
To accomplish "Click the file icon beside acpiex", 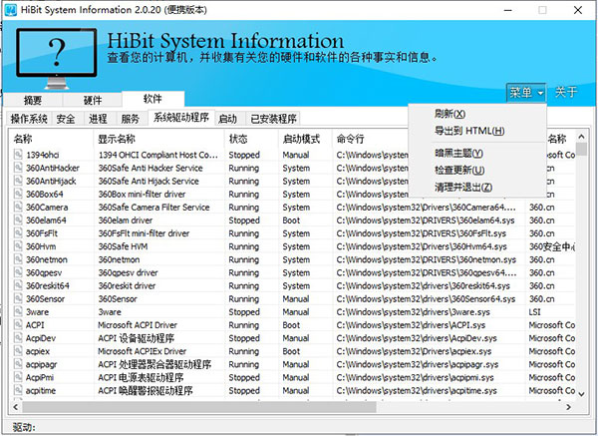I will 18,351.
